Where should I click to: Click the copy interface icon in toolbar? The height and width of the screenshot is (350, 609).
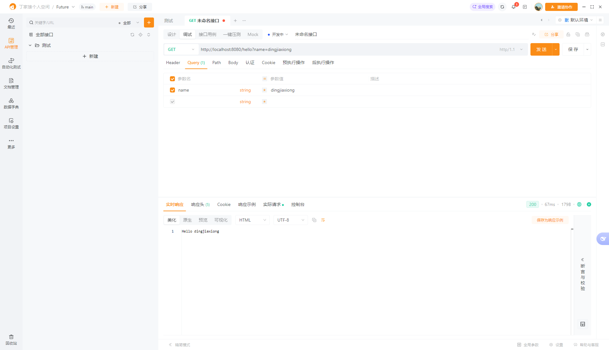[578, 34]
